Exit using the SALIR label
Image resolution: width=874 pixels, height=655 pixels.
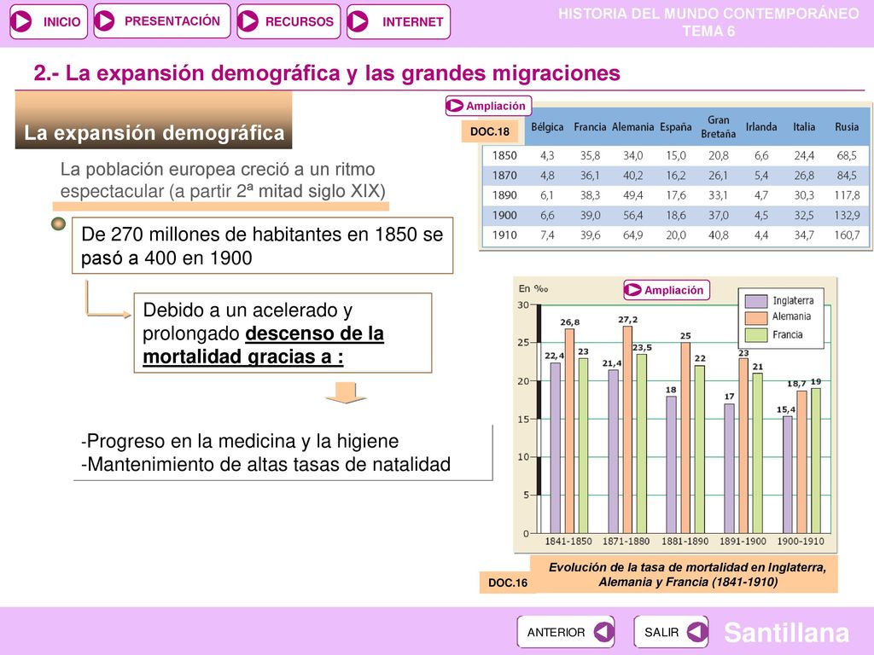pyautogui.click(x=661, y=632)
